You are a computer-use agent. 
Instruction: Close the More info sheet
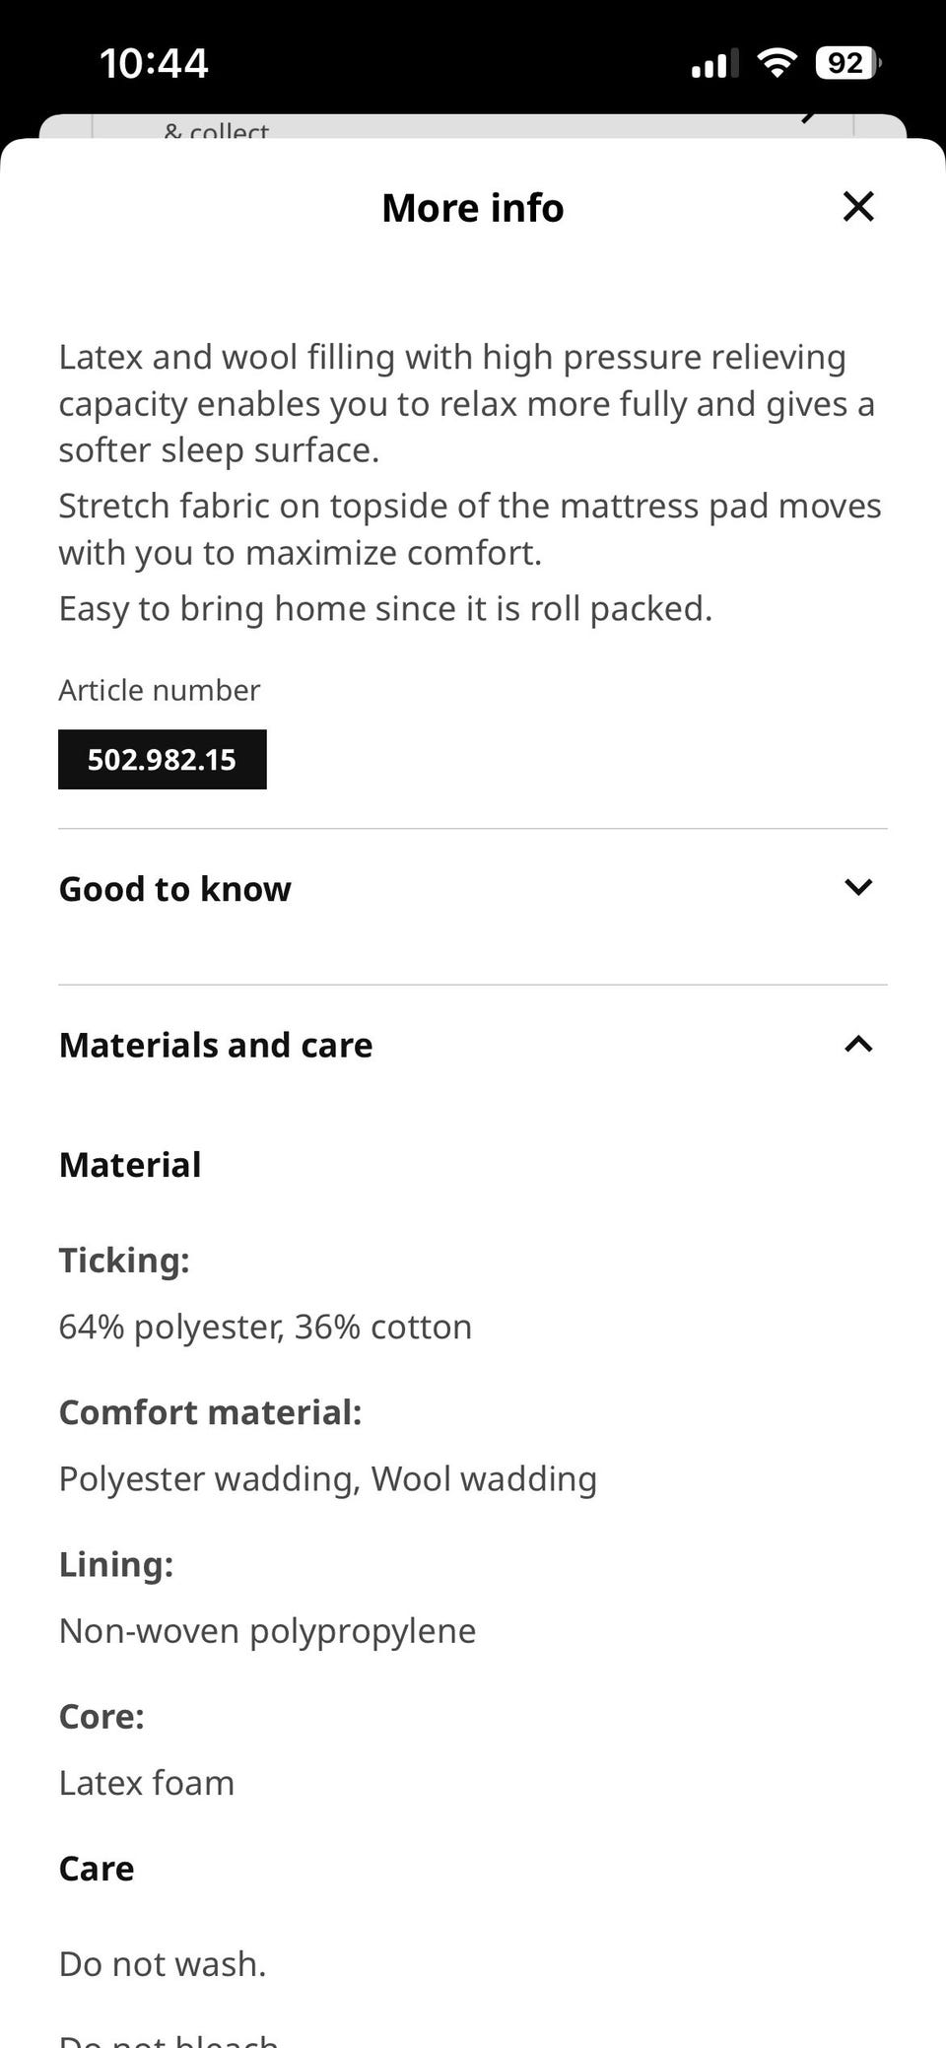click(858, 207)
